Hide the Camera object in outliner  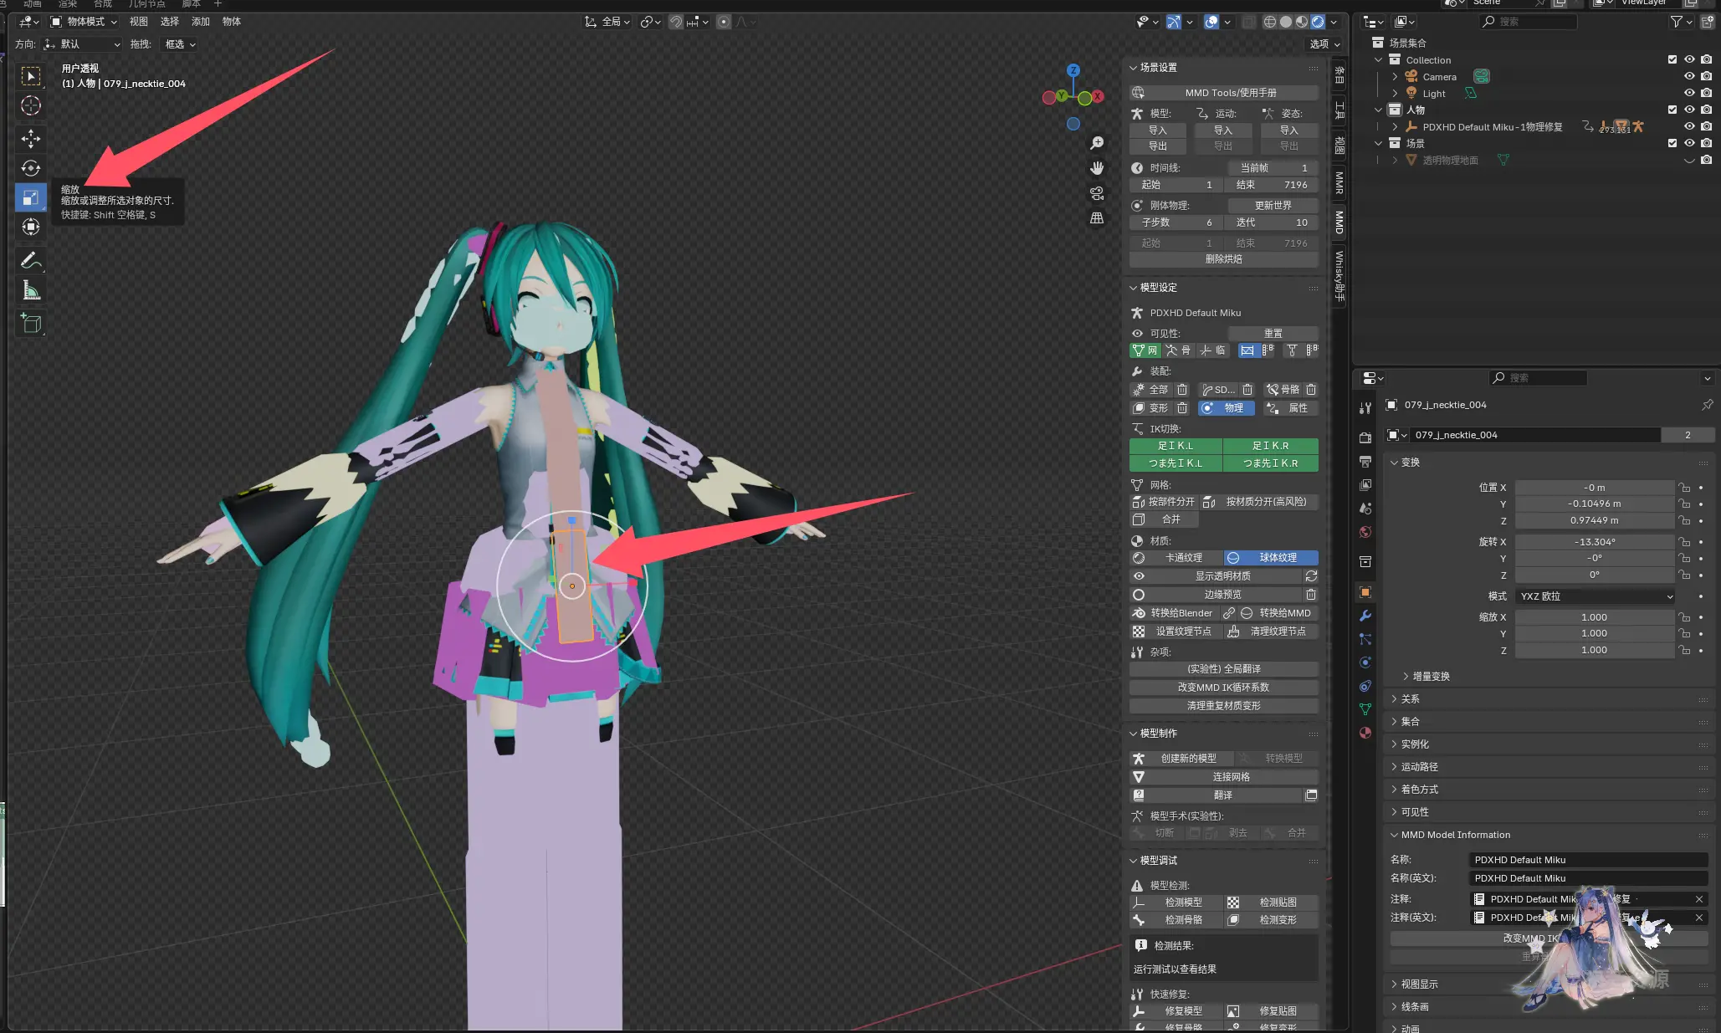click(x=1689, y=76)
